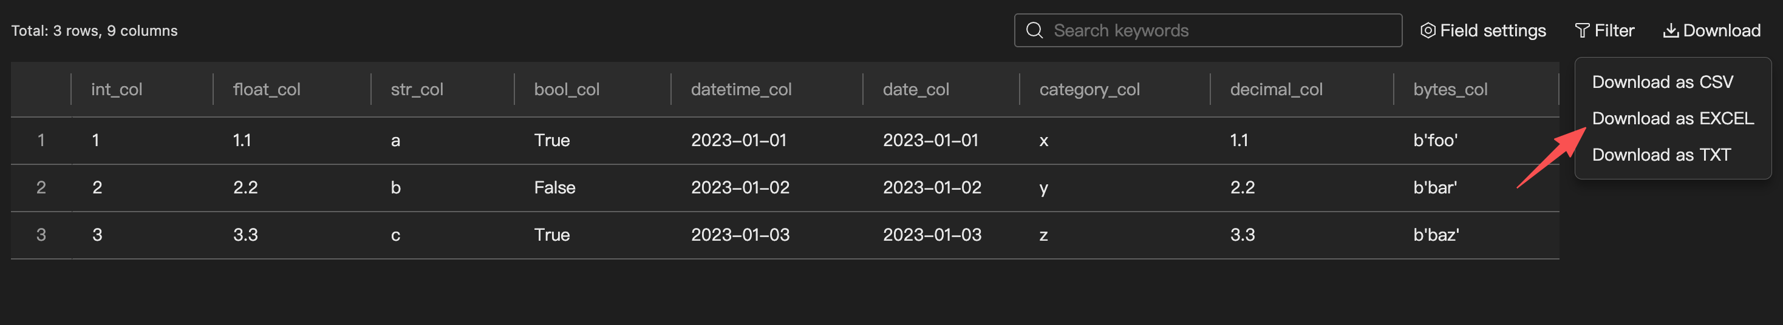The image size is (1783, 325).
Task: Choose Download as CSV
Action: coord(1662,82)
